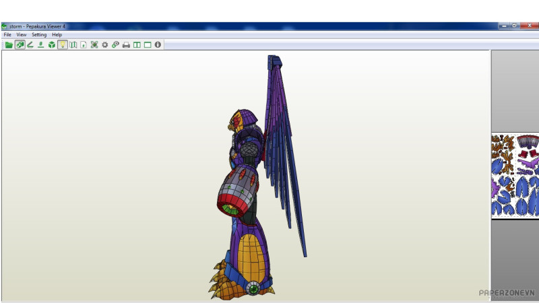This screenshot has width=539, height=303.
Task: Click the information circle icon
Action: coord(158,45)
